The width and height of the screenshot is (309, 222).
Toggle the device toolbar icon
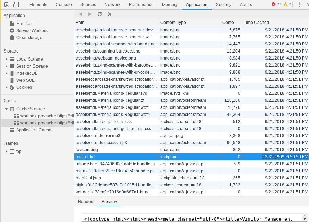15,5
